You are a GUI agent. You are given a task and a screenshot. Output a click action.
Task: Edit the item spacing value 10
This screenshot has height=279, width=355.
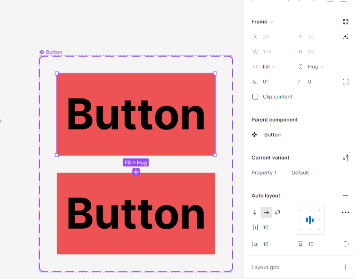(x=266, y=227)
